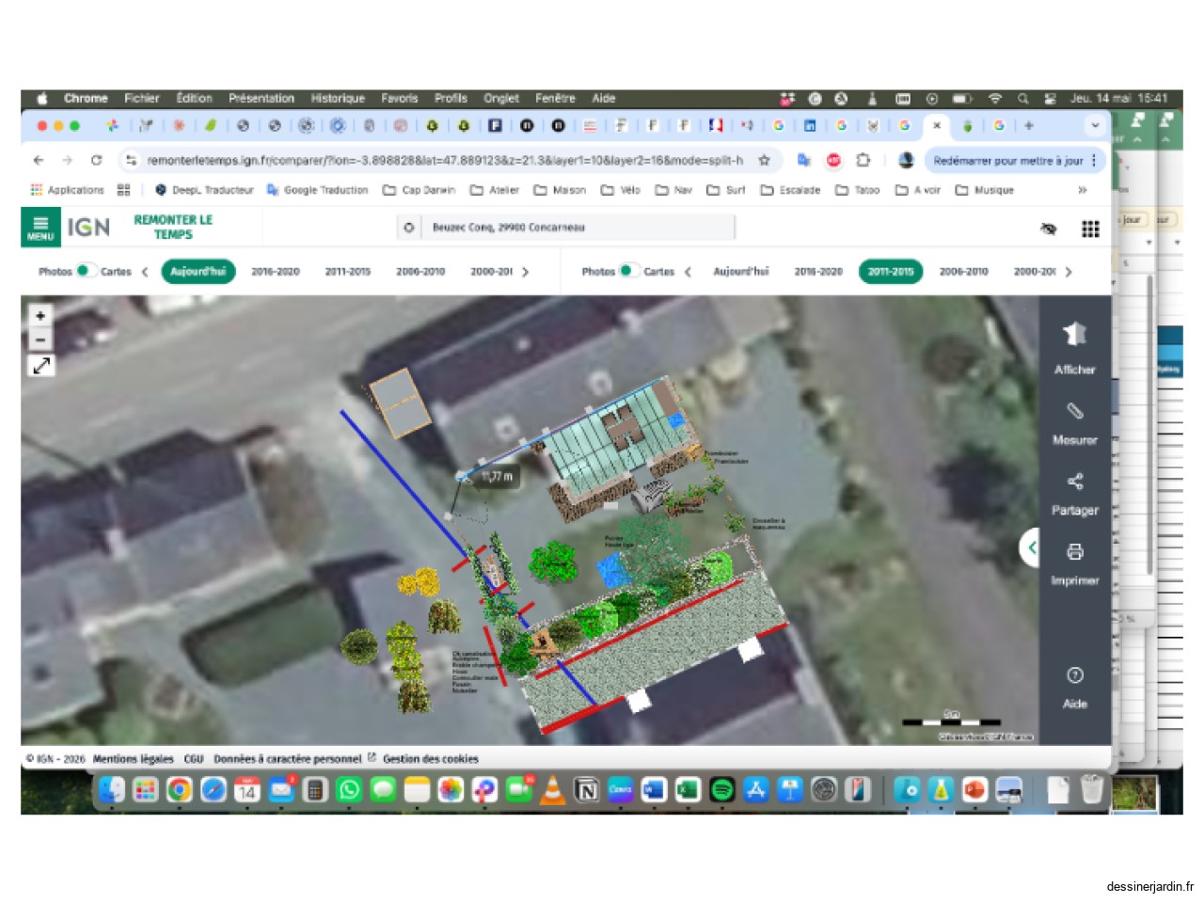The height and width of the screenshot is (903, 1204).
Task: Open the Fichier menu
Action: click(142, 98)
